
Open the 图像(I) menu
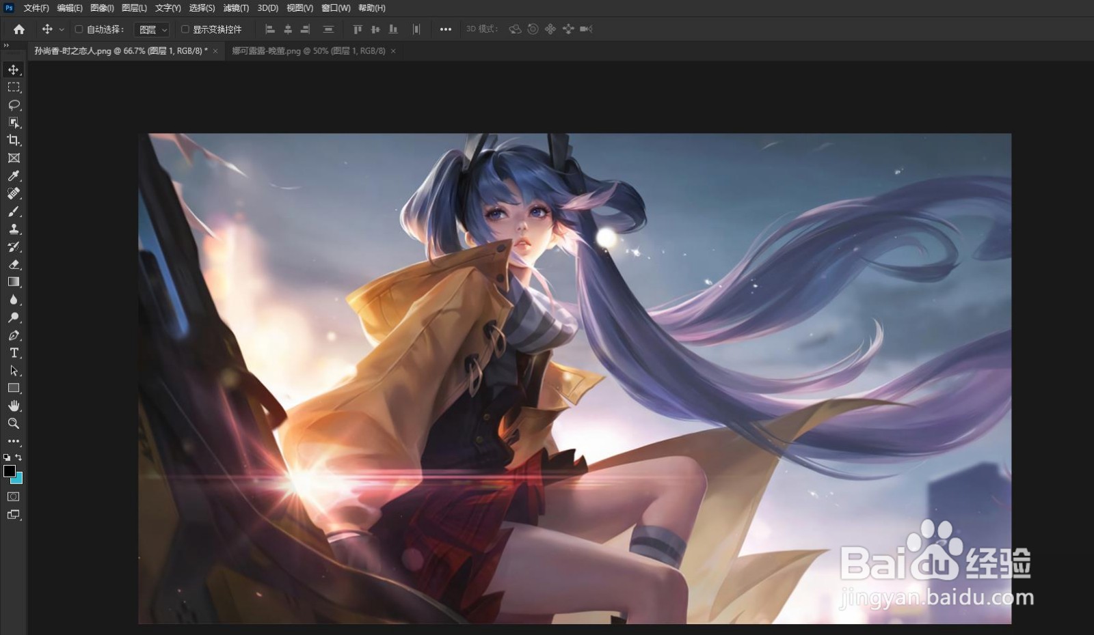tap(102, 8)
